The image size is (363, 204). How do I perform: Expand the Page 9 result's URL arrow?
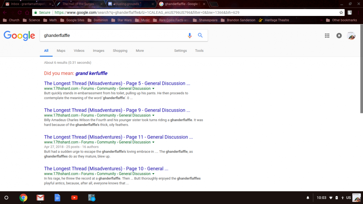153,116
